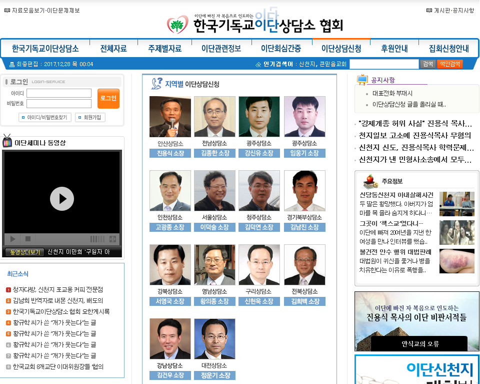Click 김희백 소장 label under 전북상담소
This screenshot has height=384, width=480.
click(x=304, y=301)
